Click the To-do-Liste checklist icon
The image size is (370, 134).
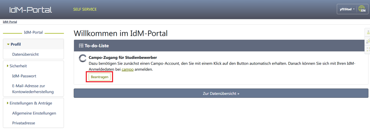coord(81,46)
